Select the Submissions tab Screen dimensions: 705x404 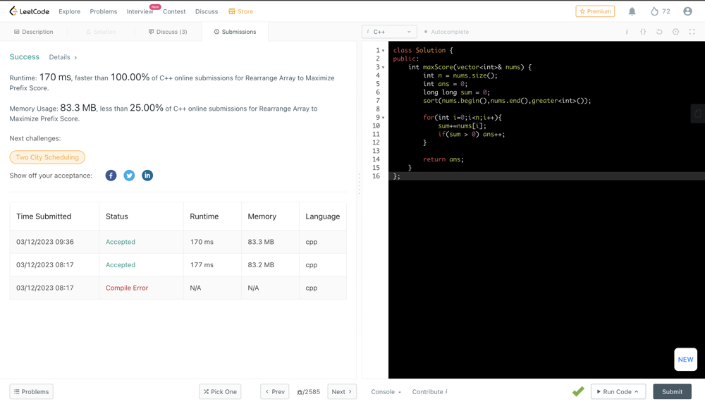[235, 32]
